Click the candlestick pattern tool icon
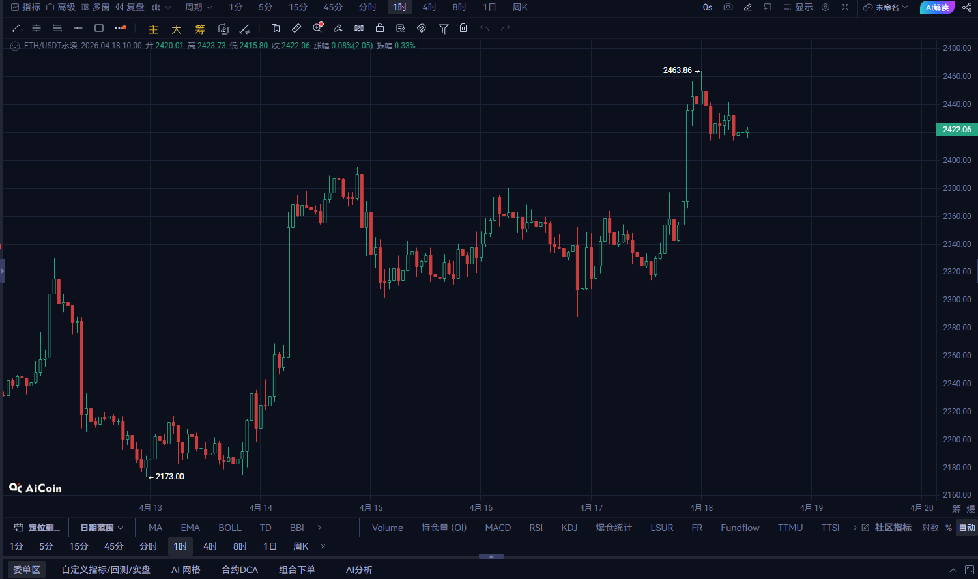The width and height of the screenshot is (978, 579). [x=359, y=28]
